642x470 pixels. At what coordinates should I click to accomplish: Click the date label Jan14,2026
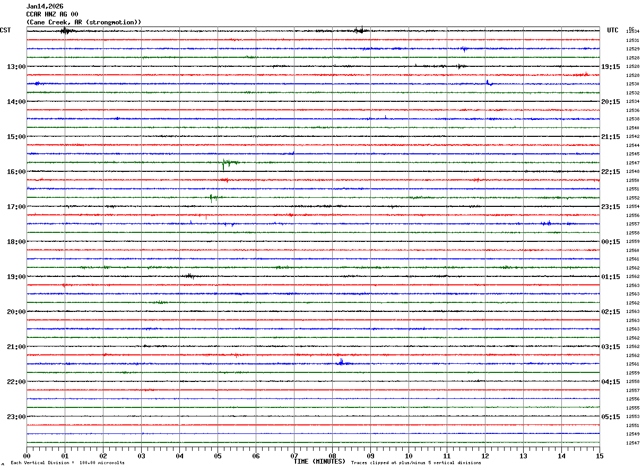tap(45, 6)
